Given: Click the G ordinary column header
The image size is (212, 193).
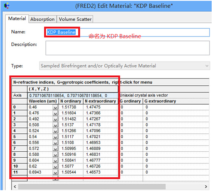Looking at the screenshot, I should (130, 101).
